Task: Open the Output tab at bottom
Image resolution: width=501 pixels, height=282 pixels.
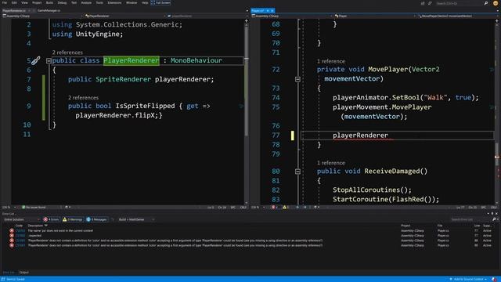Action: click(x=24, y=273)
